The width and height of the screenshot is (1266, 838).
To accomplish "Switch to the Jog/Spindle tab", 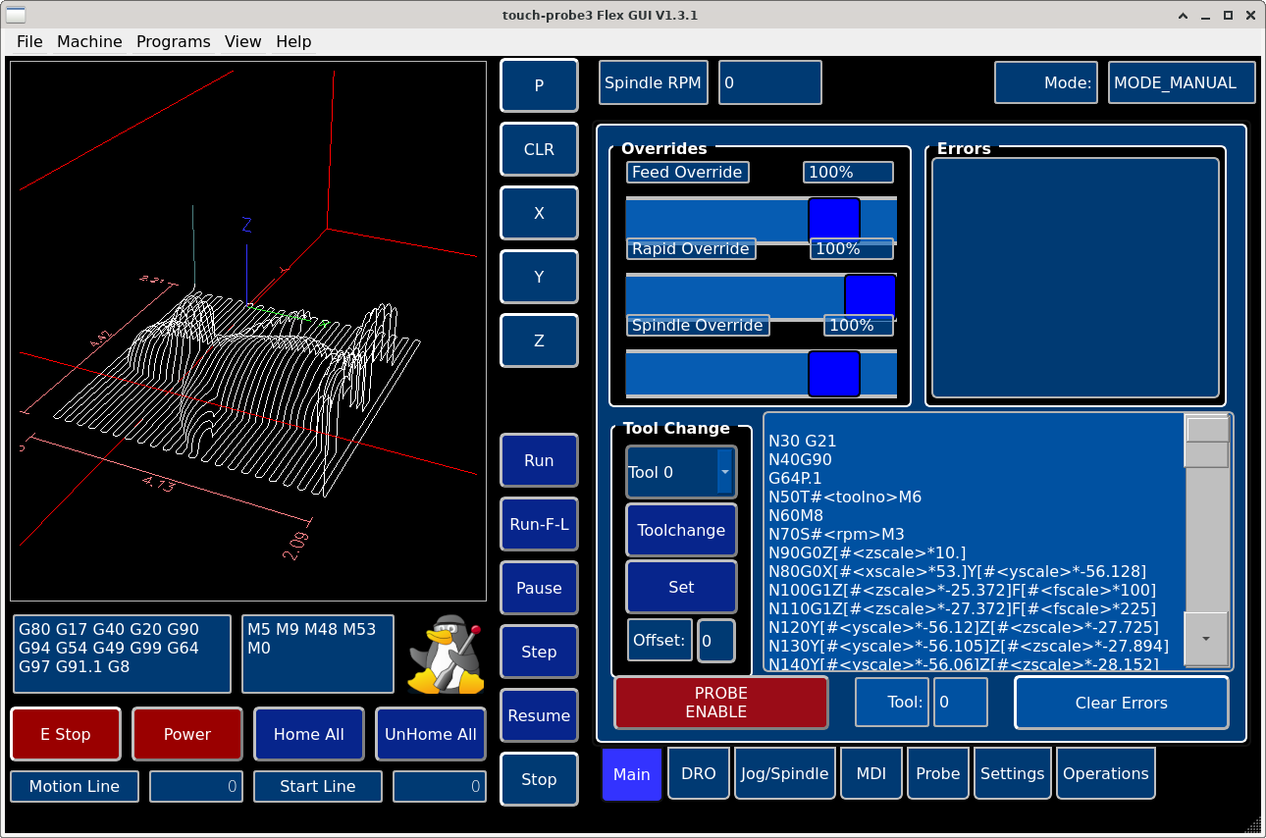I will tap(784, 773).
